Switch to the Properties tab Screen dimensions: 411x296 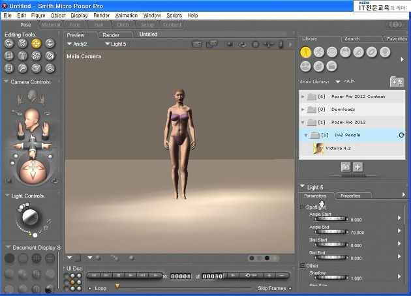350,196
